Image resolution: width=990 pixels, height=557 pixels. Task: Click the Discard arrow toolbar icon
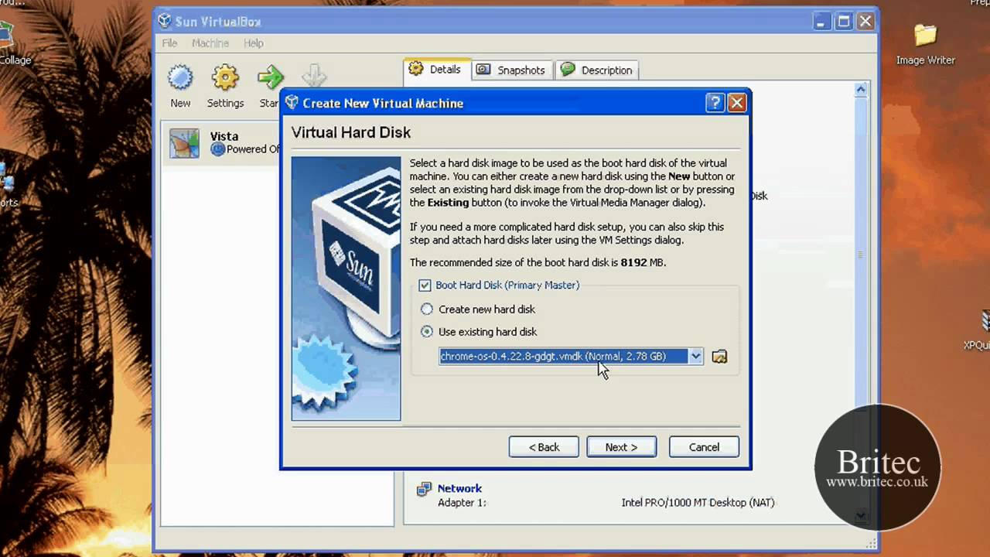pyautogui.click(x=314, y=77)
